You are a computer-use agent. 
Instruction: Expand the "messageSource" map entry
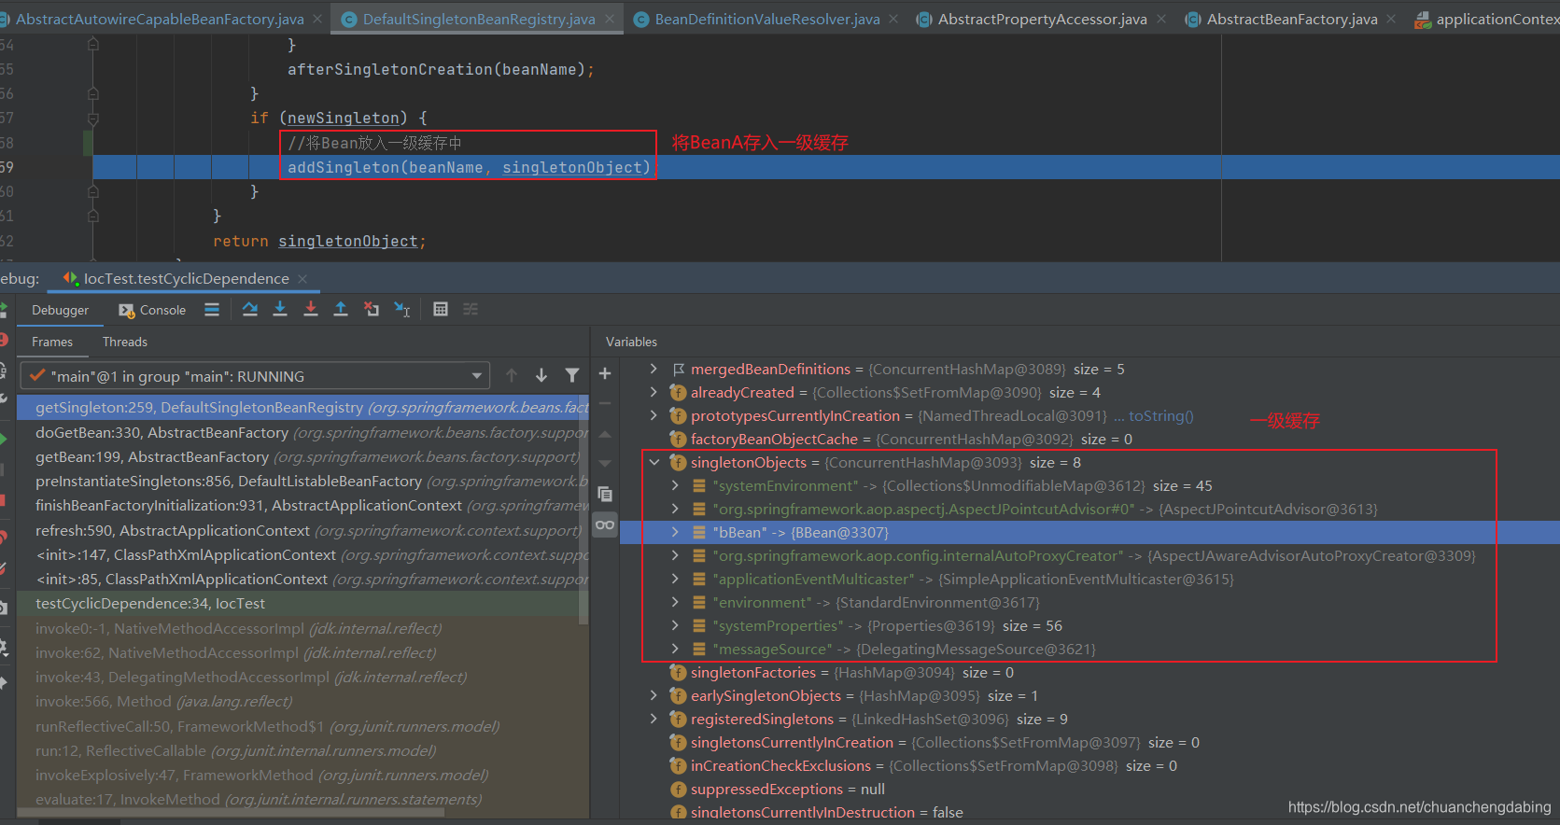(x=675, y=649)
